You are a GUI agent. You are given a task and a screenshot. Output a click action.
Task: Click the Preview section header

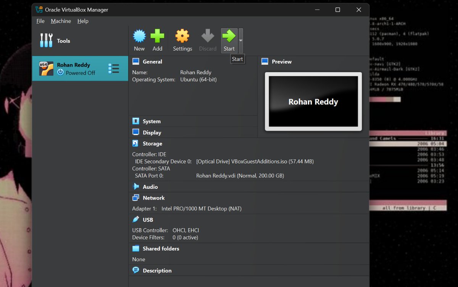[282, 62]
